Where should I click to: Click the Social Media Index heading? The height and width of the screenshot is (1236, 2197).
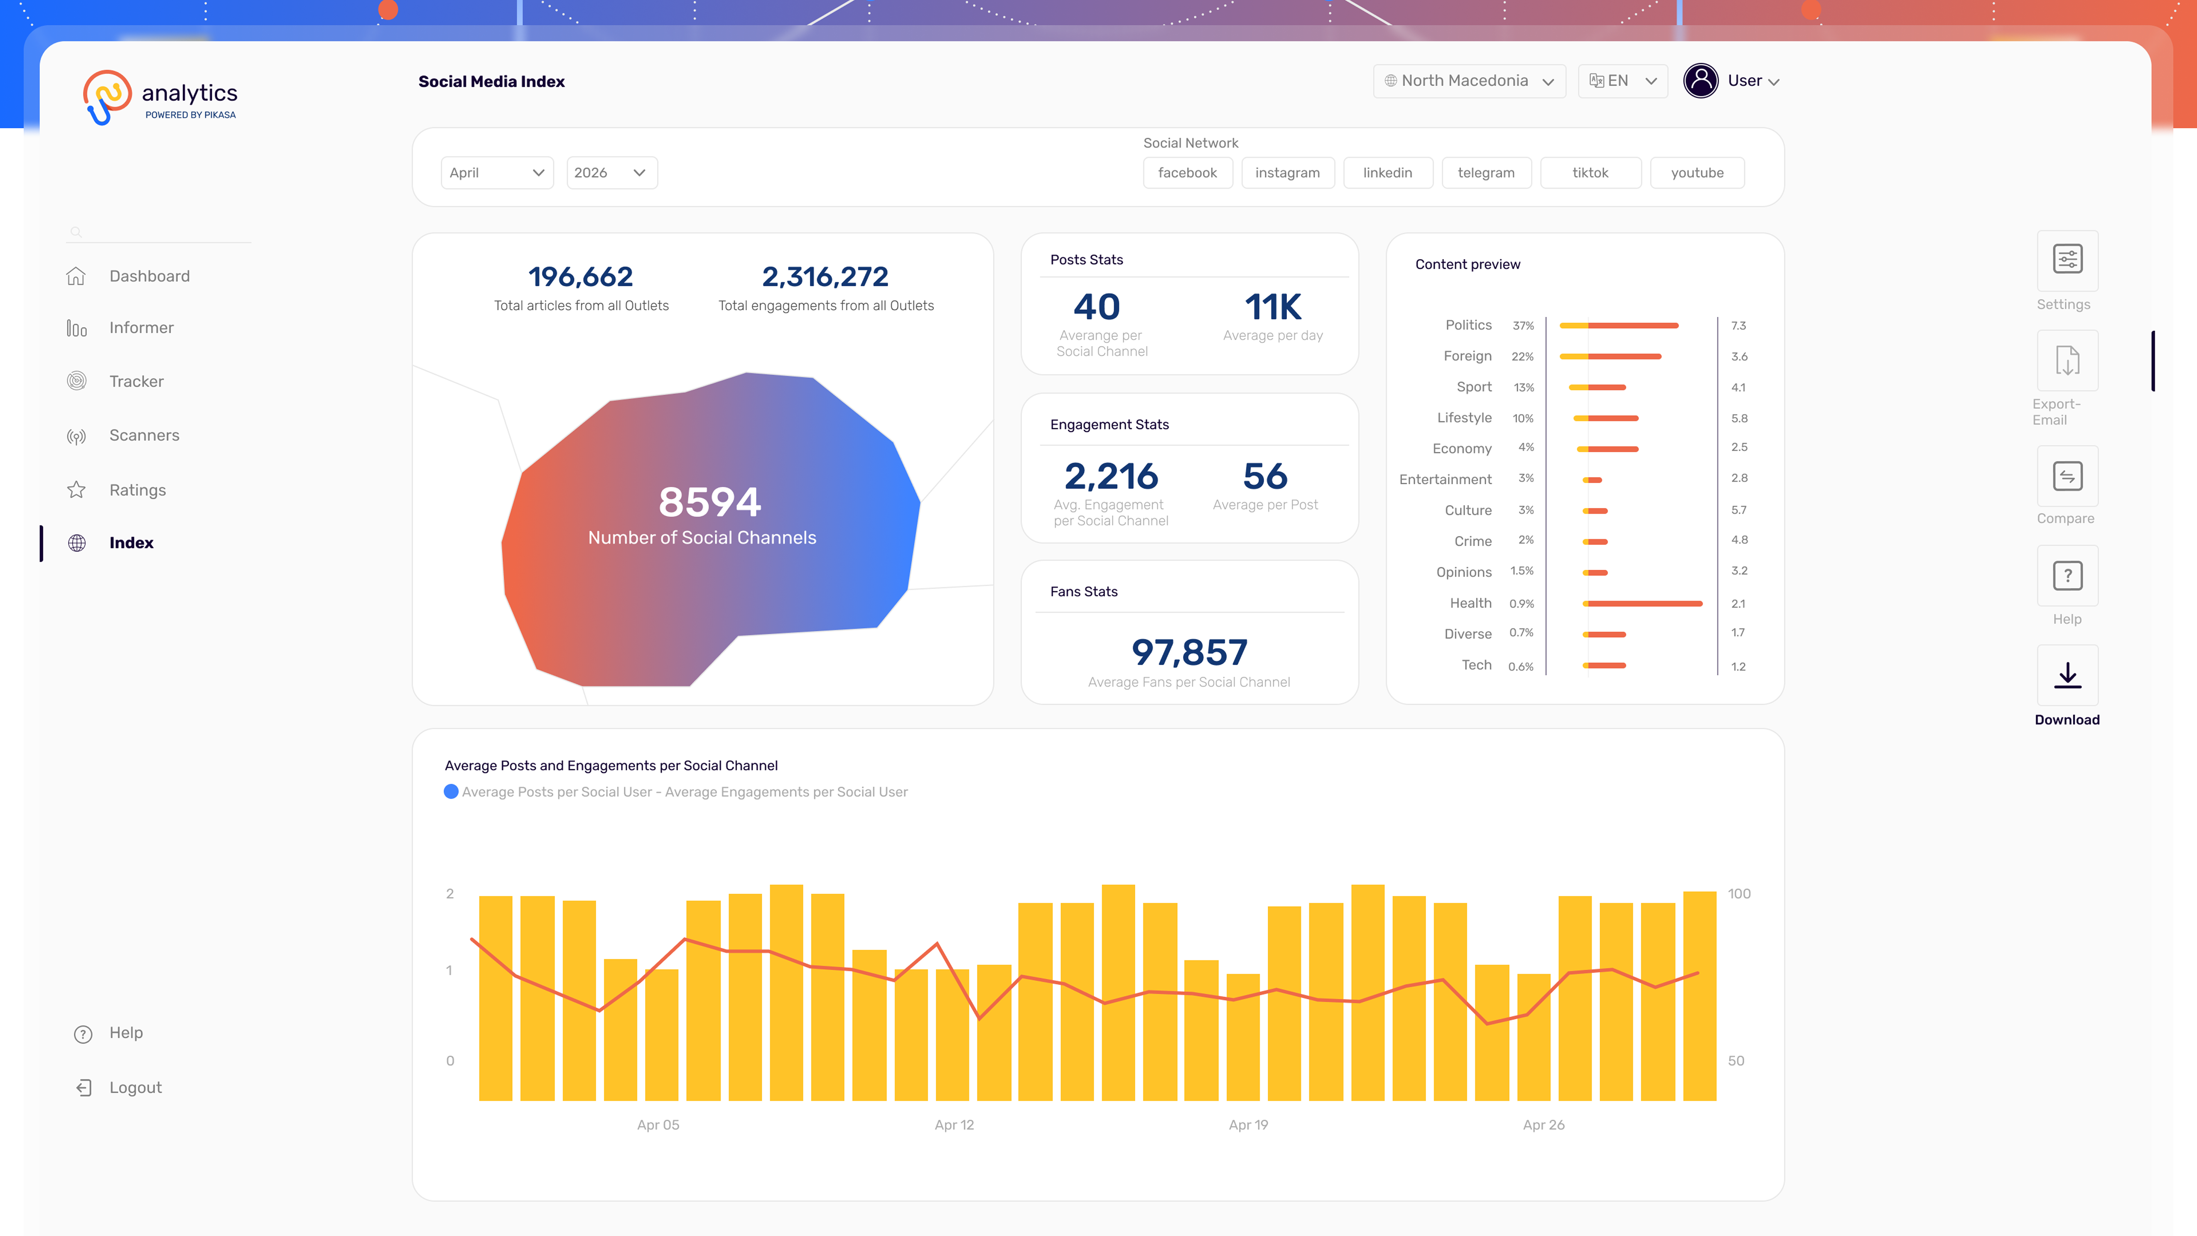click(x=491, y=82)
